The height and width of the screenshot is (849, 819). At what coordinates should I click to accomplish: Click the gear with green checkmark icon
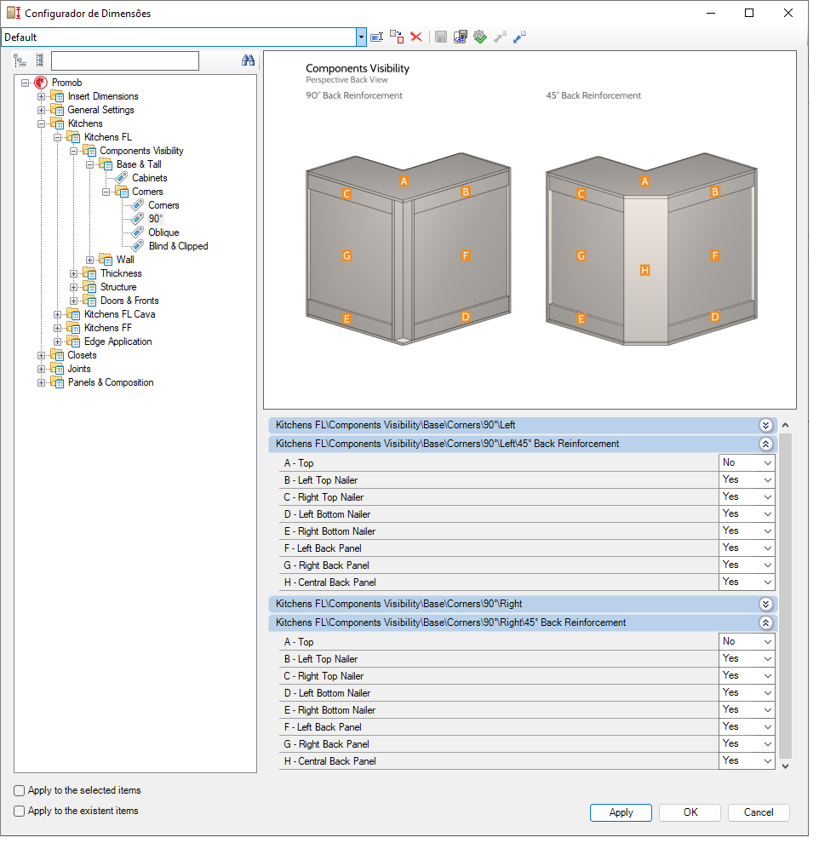pyautogui.click(x=480, y=37)
